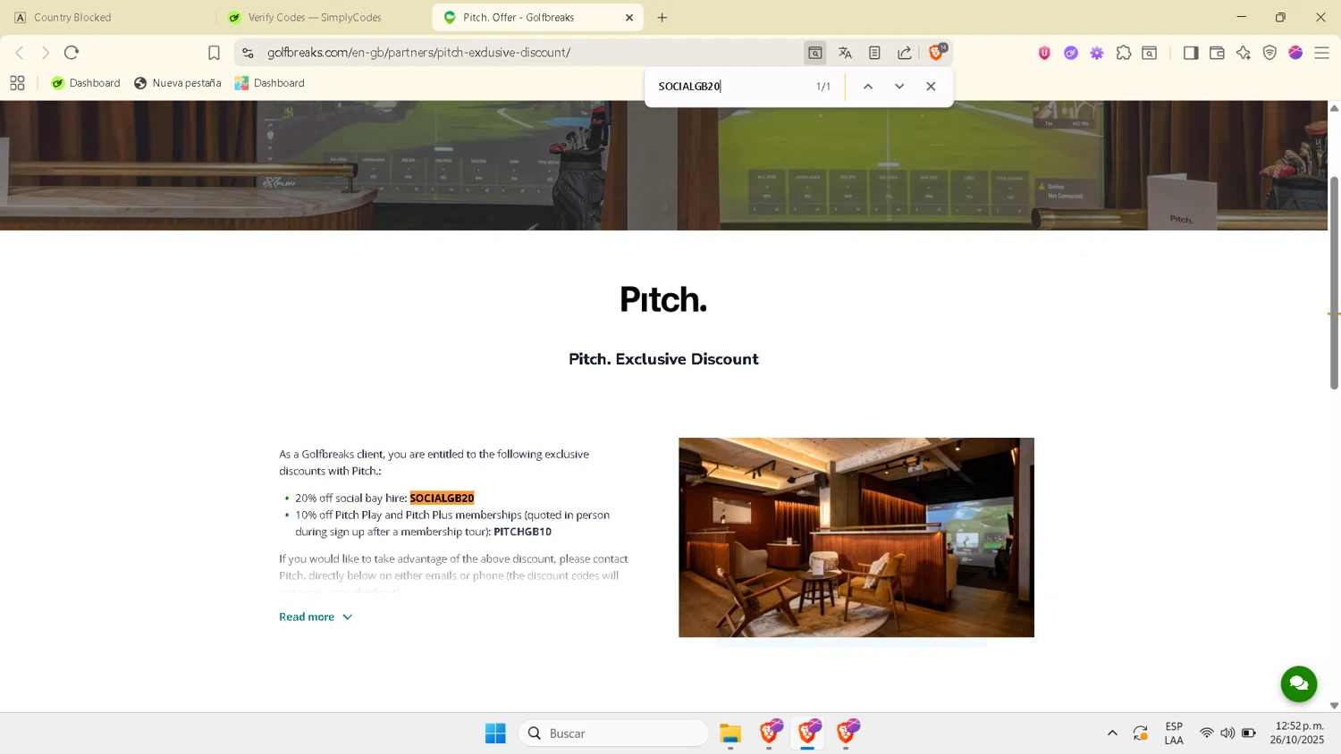The height and width of the screenshot is (754, 1341).
Task: Click highlighted SOCIALGB20 code
Action: point(442,498)
